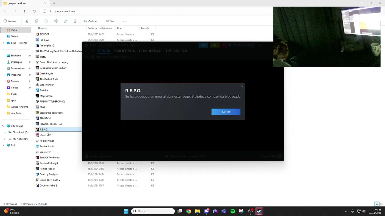Screen dimensions: 385x216
Task: Open Microsoft Teams from the taskbar
Action: (224, 211)
